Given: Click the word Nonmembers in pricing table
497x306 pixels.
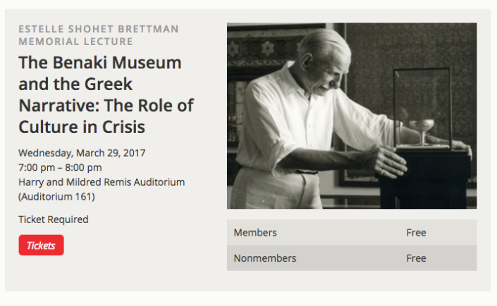Looking at the screenshot, I should (x=265, y=258).
